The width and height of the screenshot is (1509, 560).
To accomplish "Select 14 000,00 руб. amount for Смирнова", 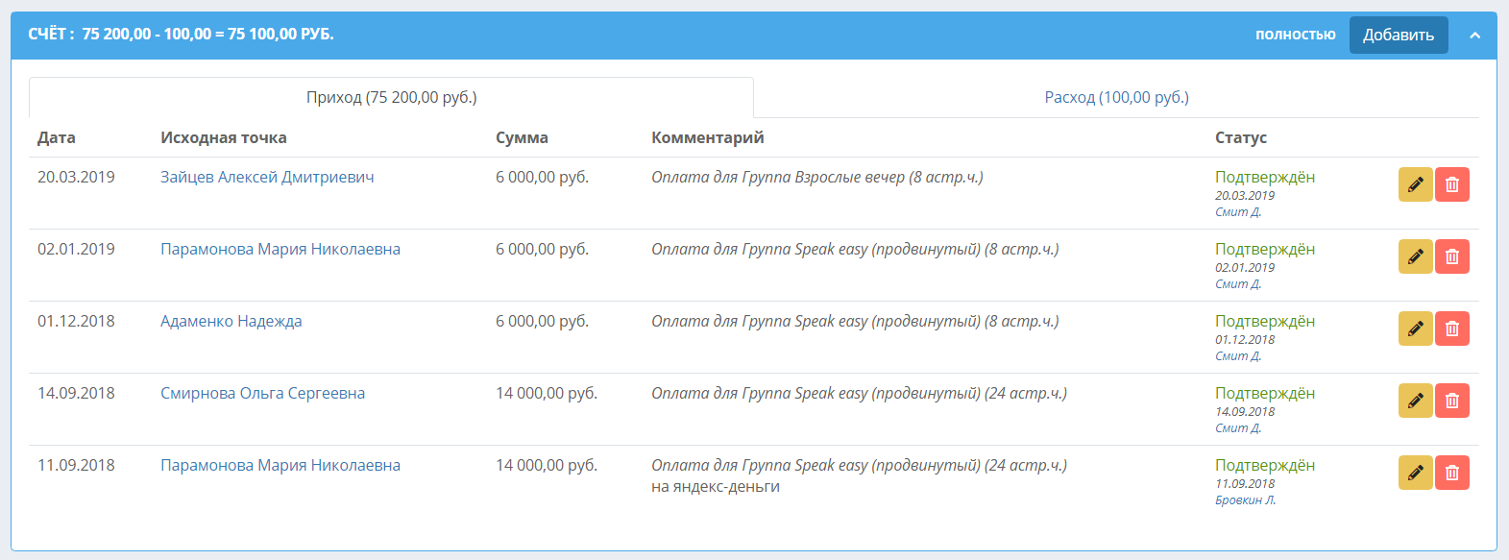I will click(547, 393).
